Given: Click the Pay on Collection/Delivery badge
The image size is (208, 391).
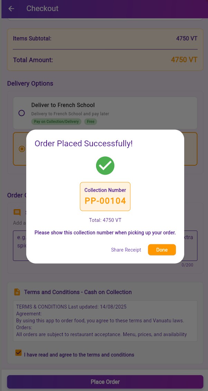Looking at the screenshot, I should 56,121.
